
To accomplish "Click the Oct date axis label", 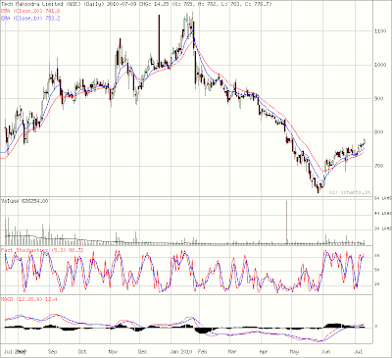I will point(82,352).
